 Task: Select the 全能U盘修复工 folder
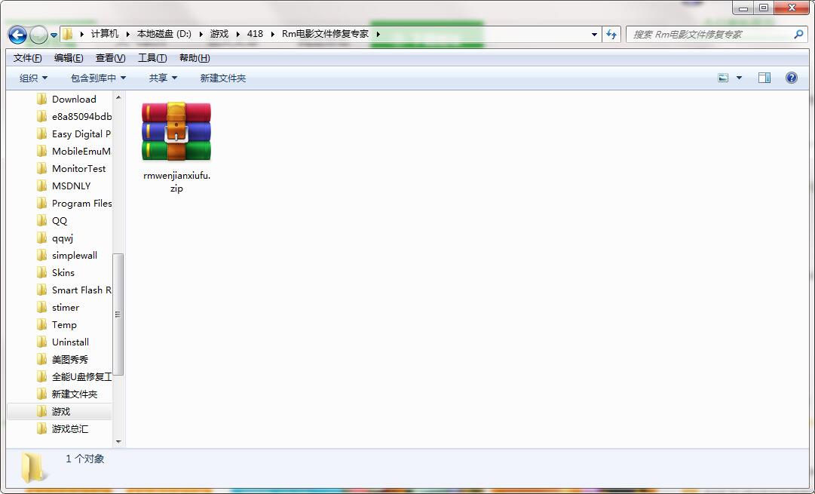tap(81, 377)
